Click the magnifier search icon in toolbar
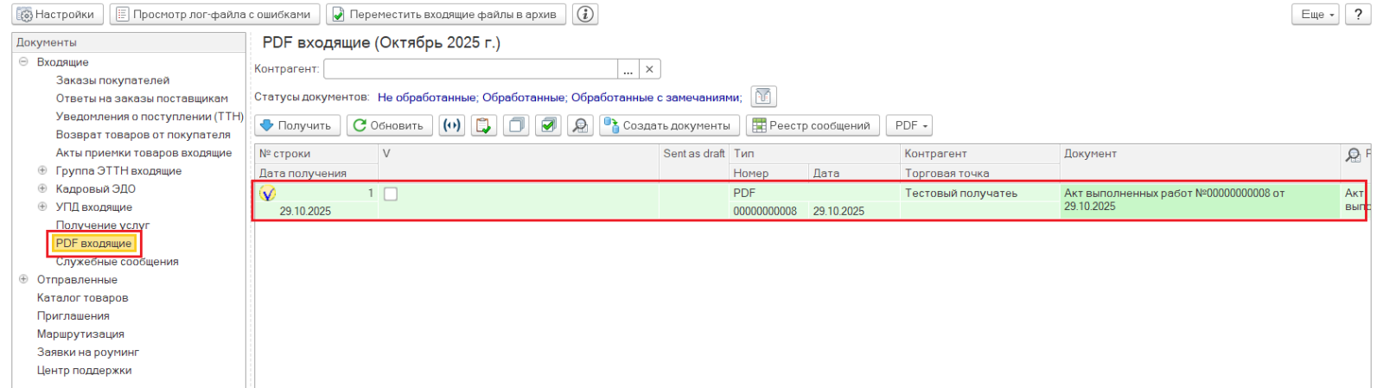 [x=580, y=125]
